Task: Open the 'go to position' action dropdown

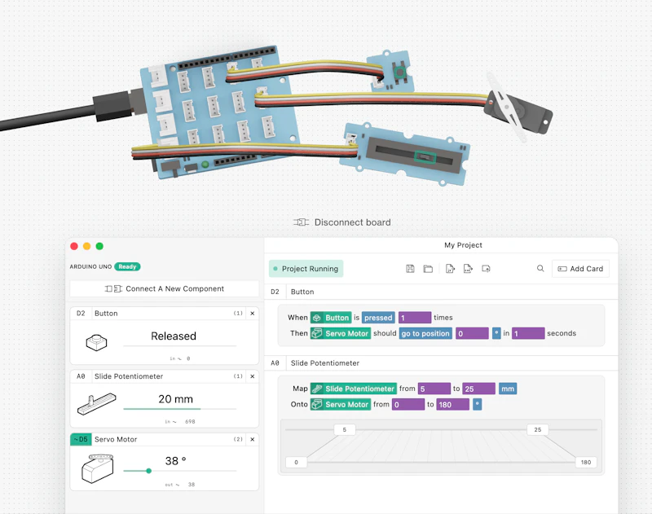Action: 425,333
